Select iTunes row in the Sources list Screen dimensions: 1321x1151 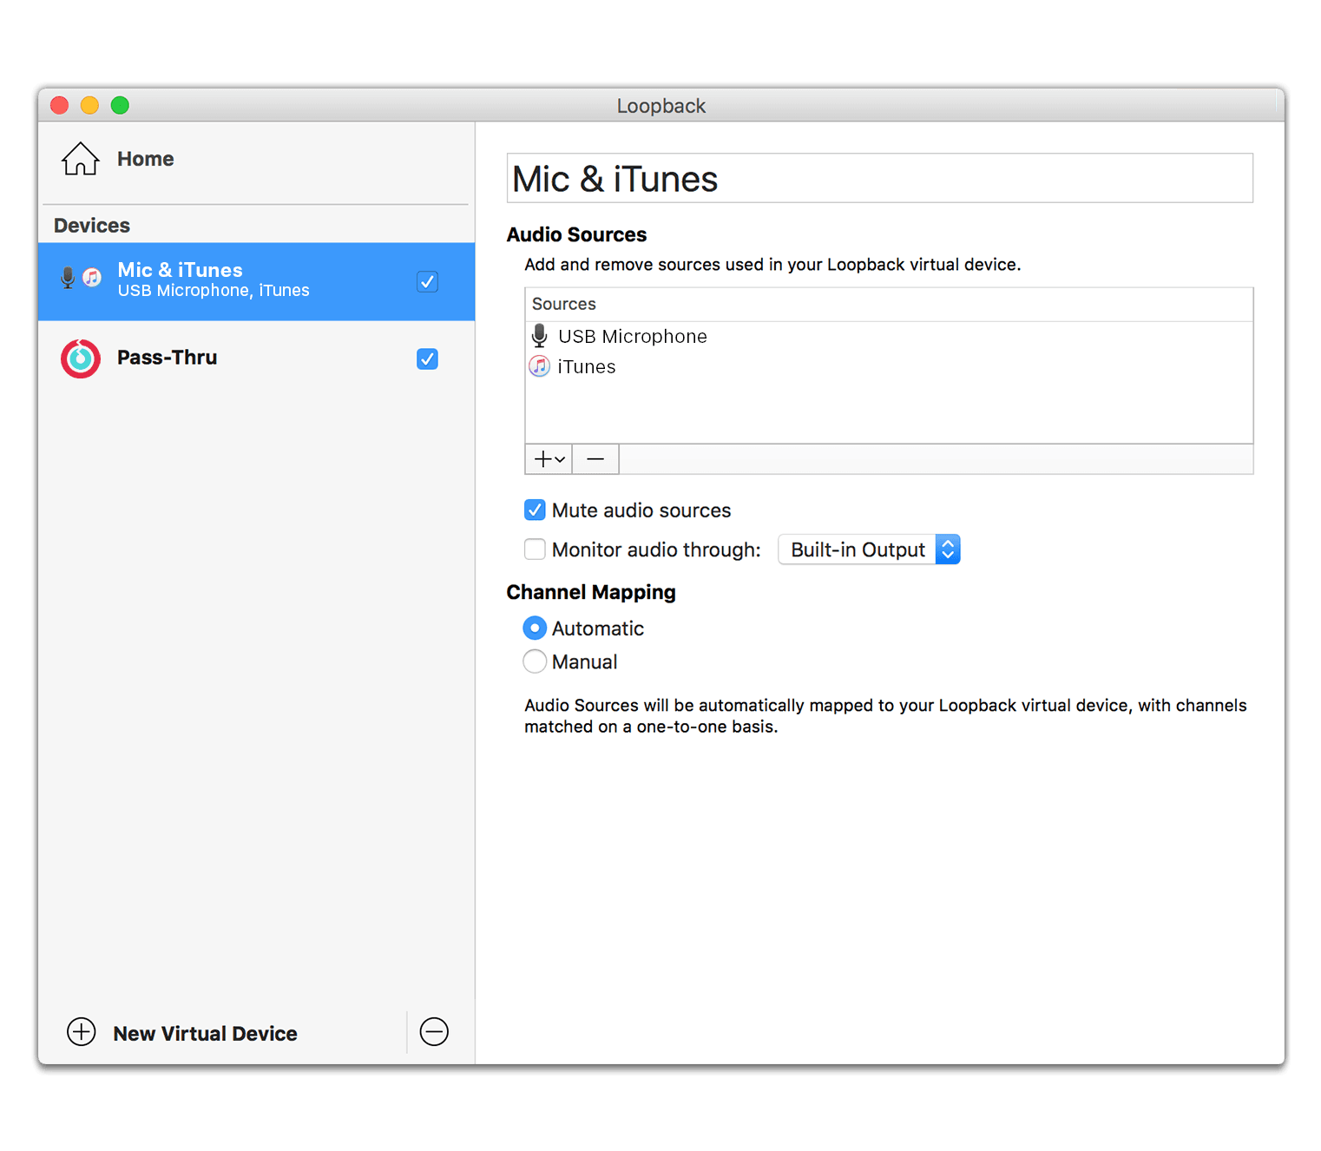889,366
